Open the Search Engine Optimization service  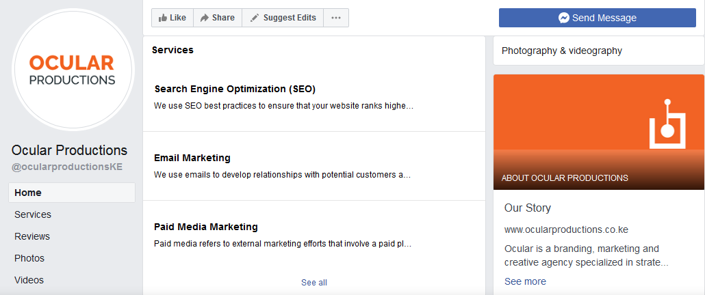[x=235, y=89]
